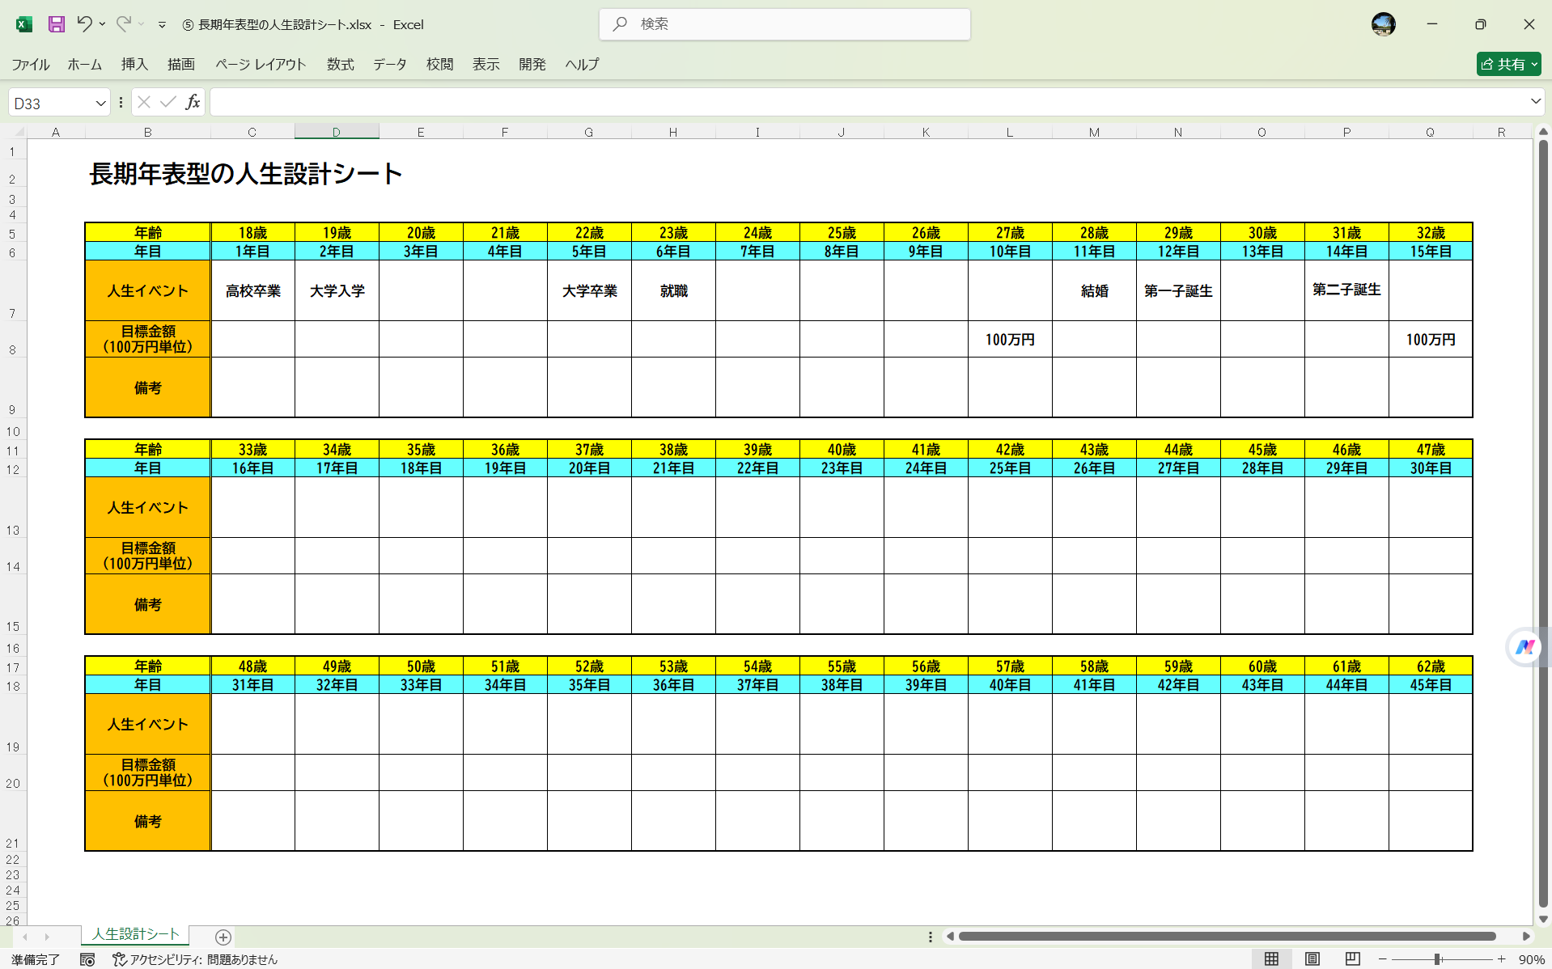Open the 共有 sharing dropdown
This screenshot has width=1552, height=969.
[1536, 64]
